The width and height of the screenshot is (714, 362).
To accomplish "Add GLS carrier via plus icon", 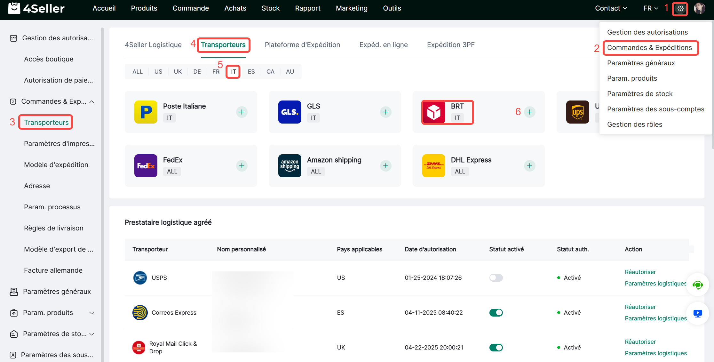I will click(386, 112).
